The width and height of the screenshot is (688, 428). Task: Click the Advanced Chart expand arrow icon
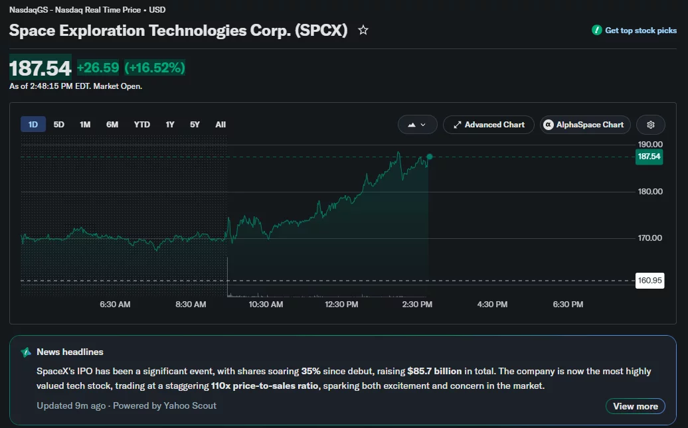[x=457, y=125]
